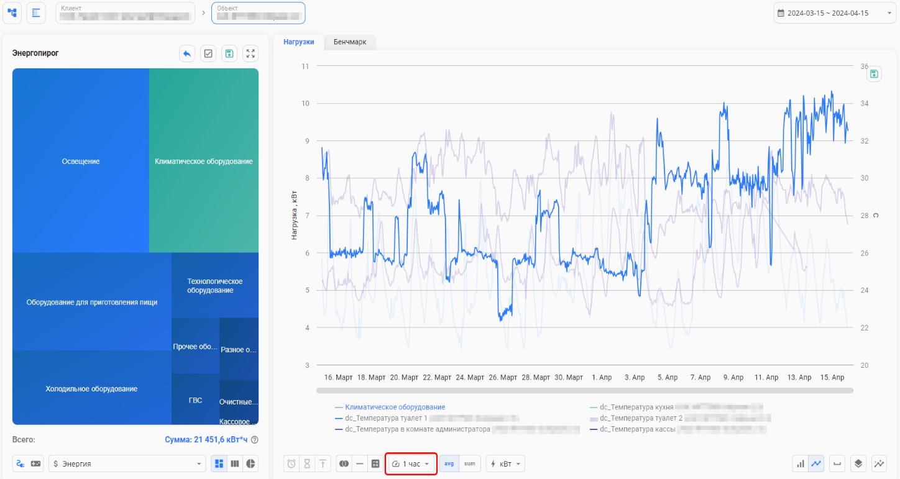Select the Технологическое оборудование treemap block
900x479 pixels.
(x=215, y=286)
